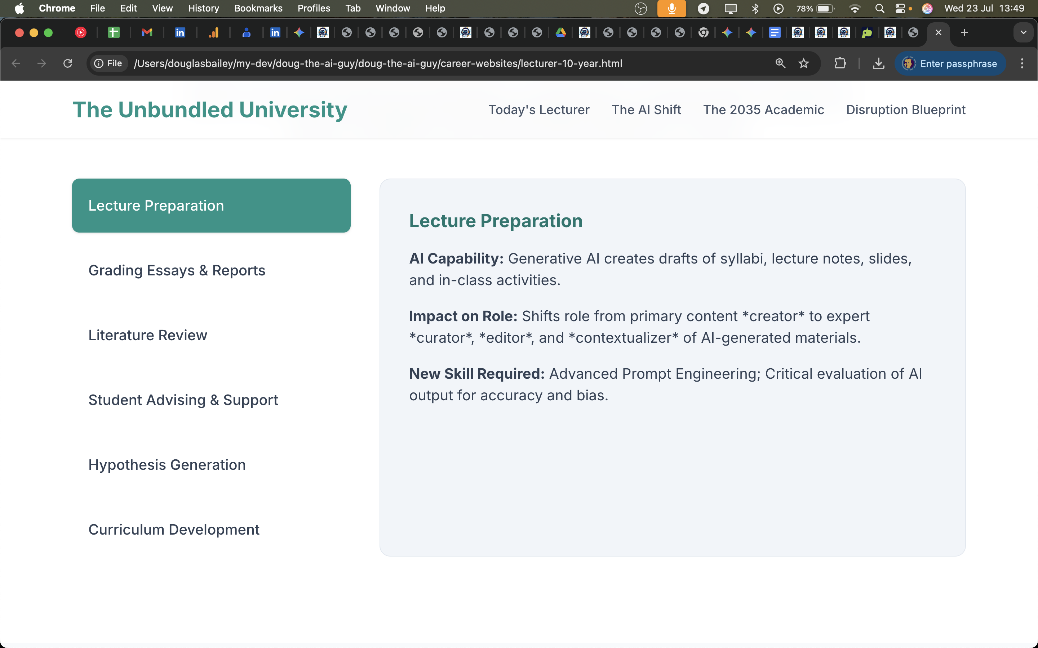
Task: Focus the address bar URL
Action: coord(378,63)
